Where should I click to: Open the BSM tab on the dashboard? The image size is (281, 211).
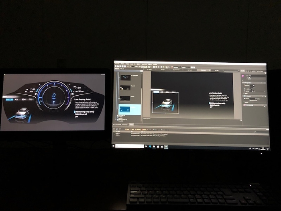[x=24, y=99]
